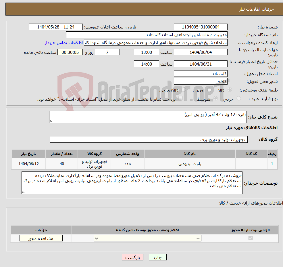The image size is (283, 267).
Task: Click the resize icon on شرح کلی نیاز box
Action: coord(51,121)
